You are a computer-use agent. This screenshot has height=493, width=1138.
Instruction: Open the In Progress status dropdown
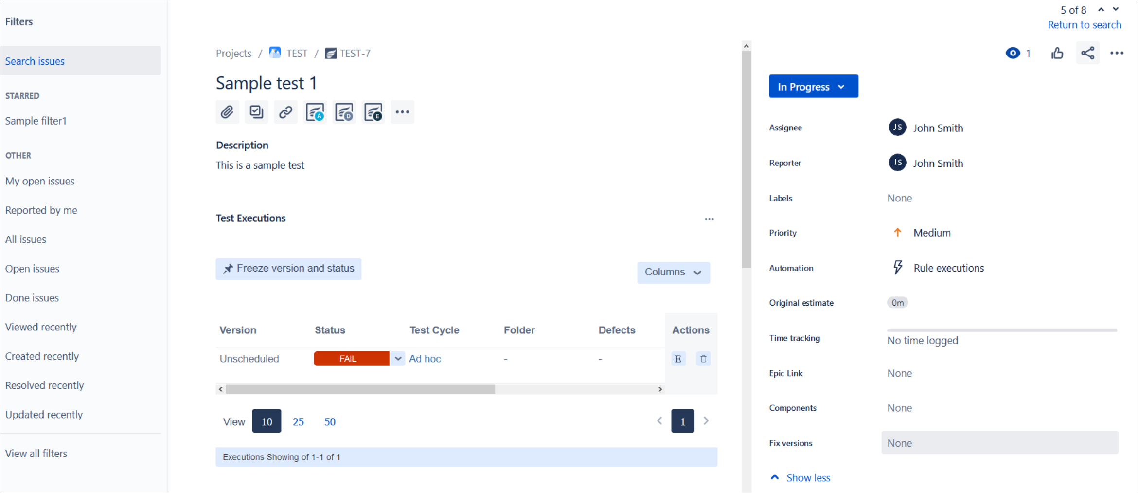813,87
